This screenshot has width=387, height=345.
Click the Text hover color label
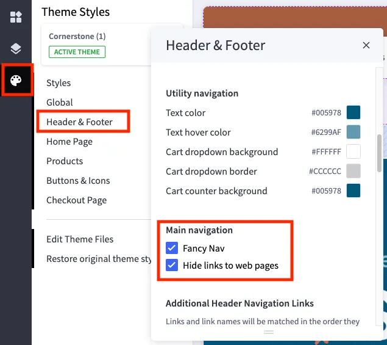point(198,133)
